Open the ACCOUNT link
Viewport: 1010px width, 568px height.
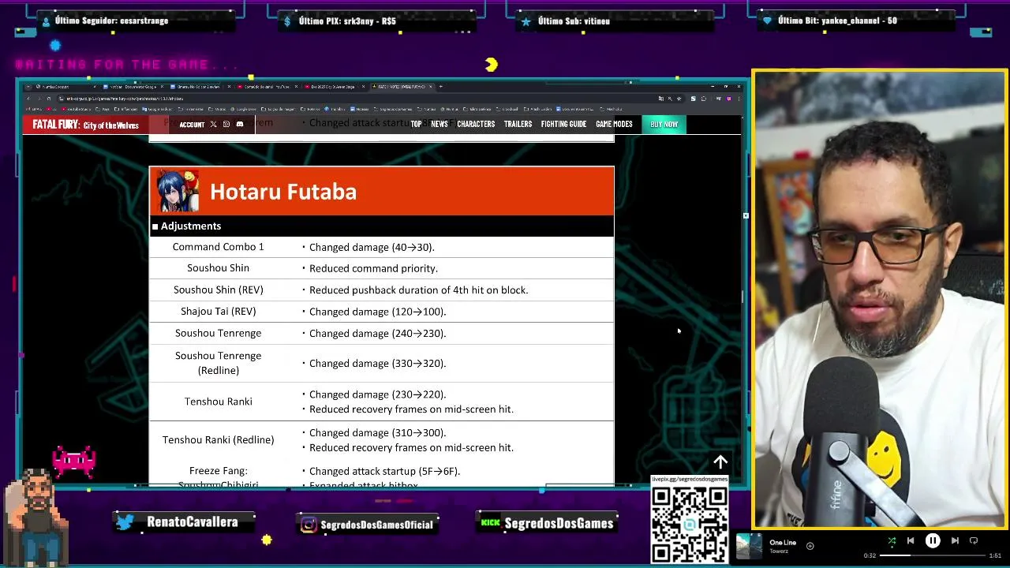pyautogui.click(x=192, y=125)
